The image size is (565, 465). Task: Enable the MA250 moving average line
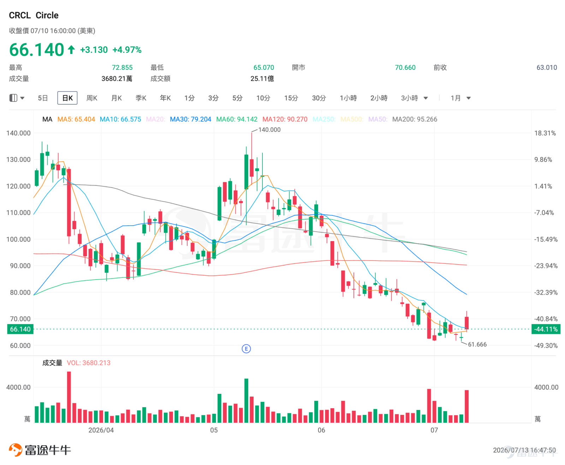(324, 119)
